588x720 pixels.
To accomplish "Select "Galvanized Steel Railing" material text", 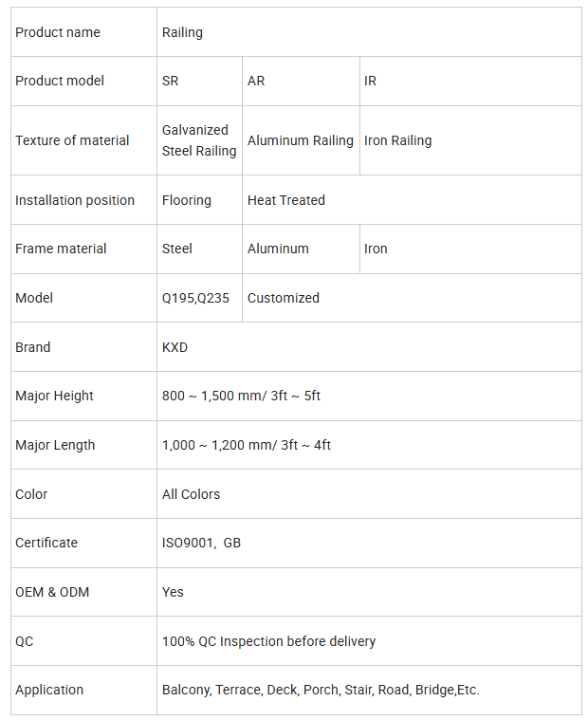I will click(199, 140).
